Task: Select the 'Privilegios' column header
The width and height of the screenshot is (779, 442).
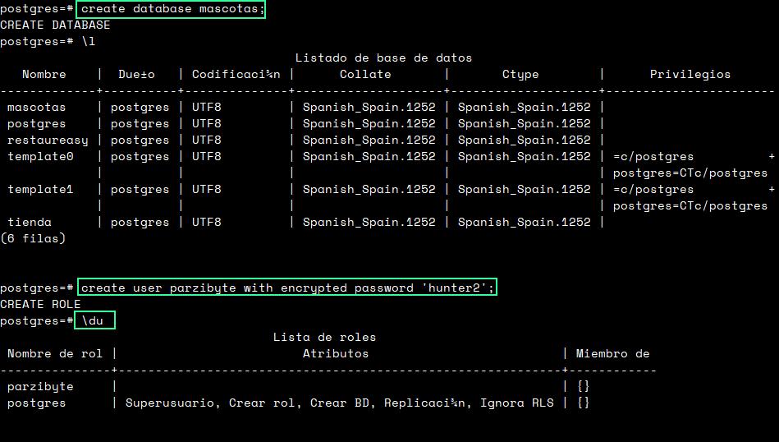Action: 690,75
